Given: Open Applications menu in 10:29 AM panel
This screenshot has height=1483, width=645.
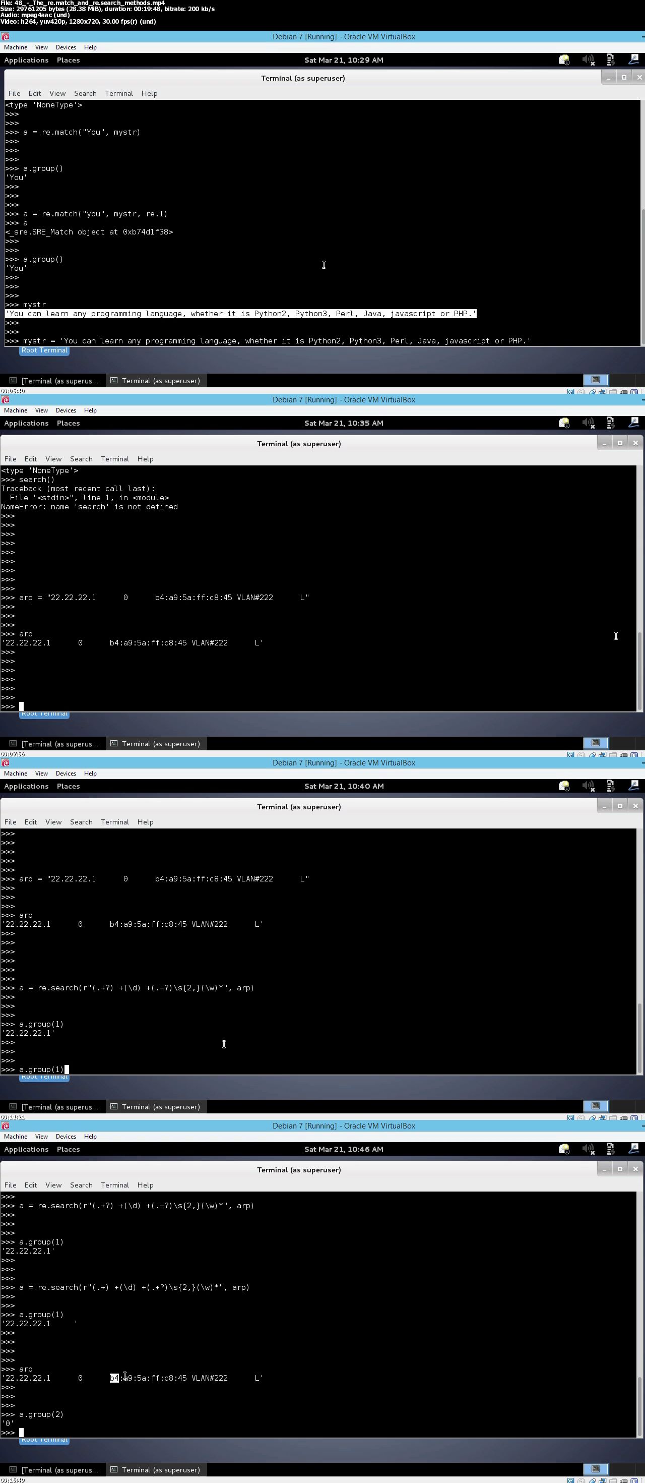Looking at the screenshot, I should (27, 60).
